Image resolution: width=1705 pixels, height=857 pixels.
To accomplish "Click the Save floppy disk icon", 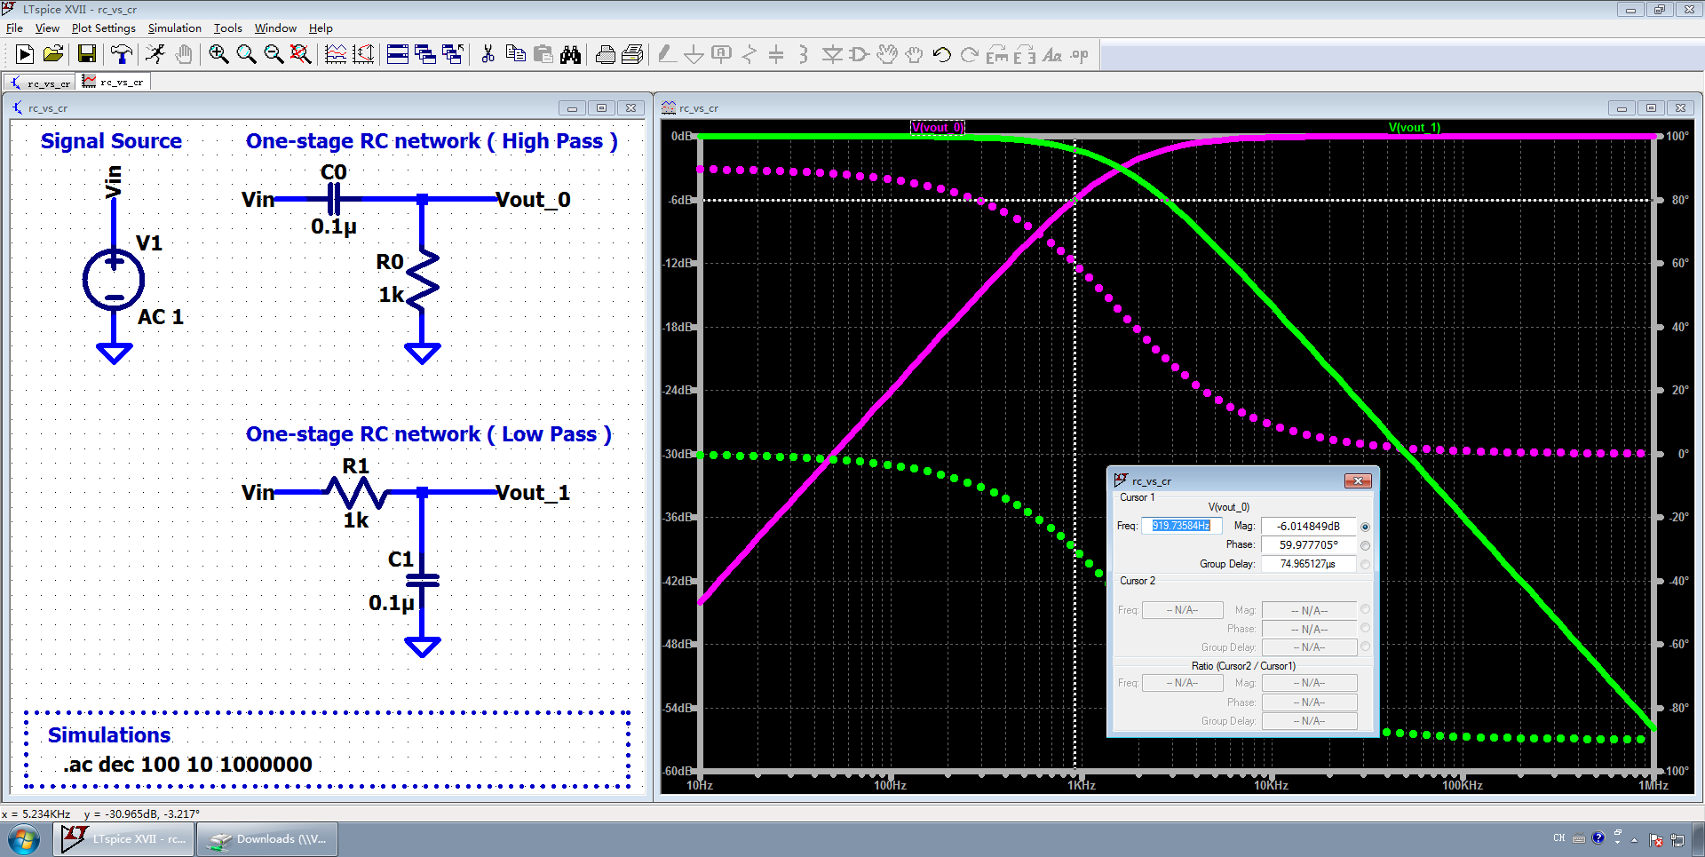I will (86, 55).
